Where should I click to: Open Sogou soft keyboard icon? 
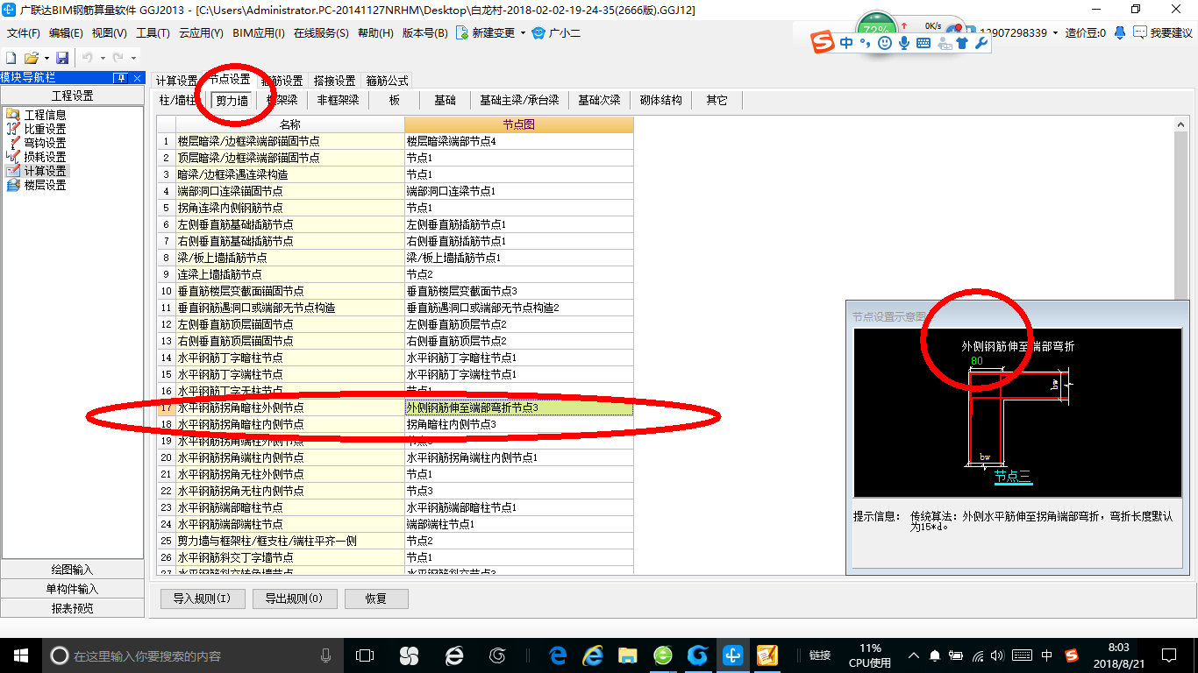tap(923, 42)
